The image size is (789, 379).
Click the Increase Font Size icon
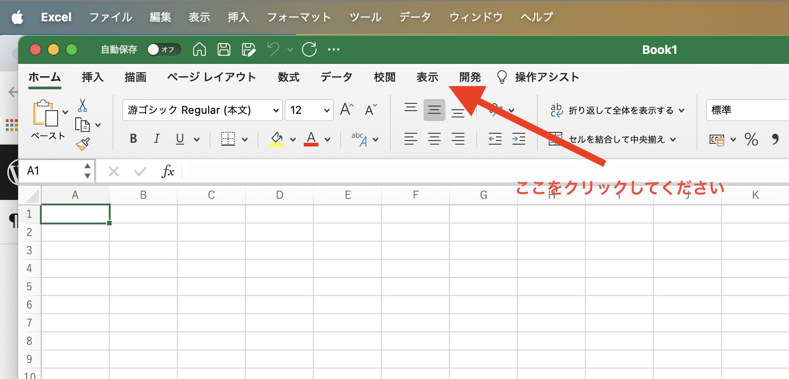click(346, 110)
